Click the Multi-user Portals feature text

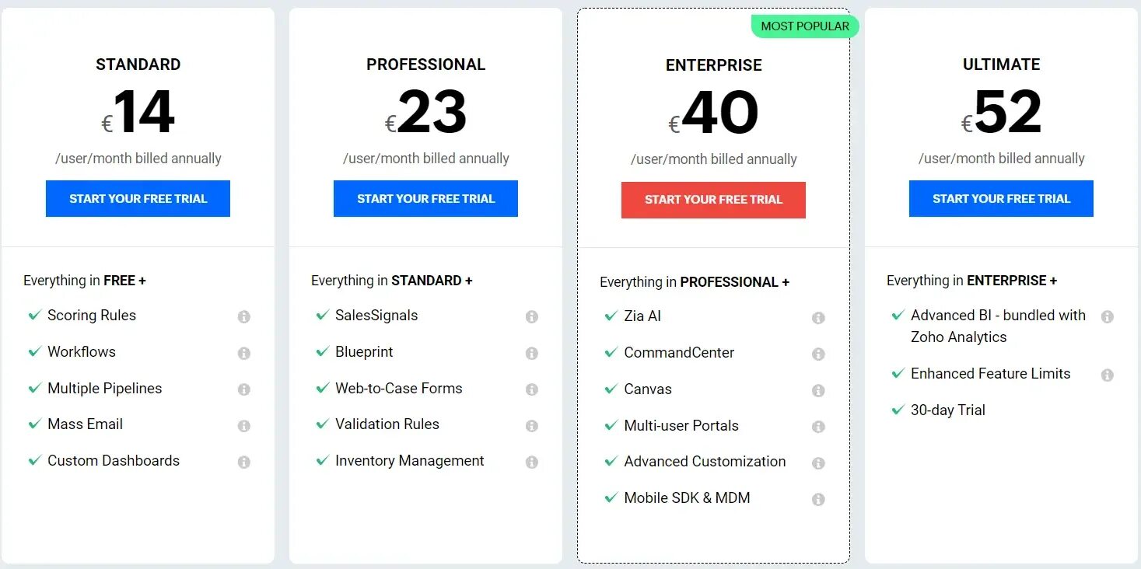[681, 425]
